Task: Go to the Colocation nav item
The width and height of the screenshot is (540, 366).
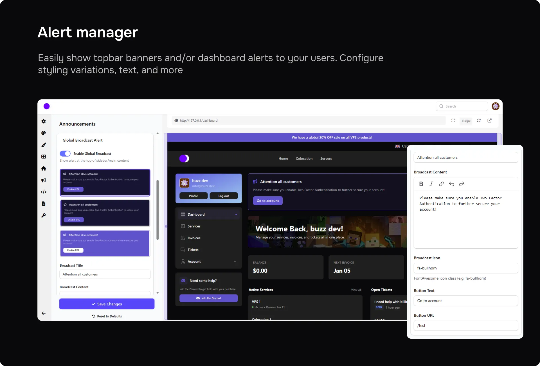Action: 304,159
